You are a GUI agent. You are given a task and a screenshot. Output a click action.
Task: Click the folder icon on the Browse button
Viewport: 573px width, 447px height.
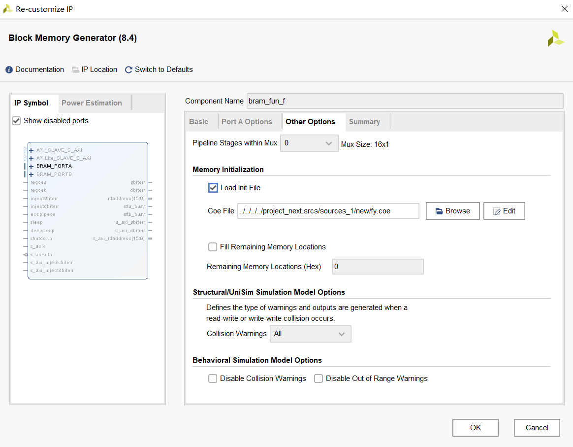[439, 211]
